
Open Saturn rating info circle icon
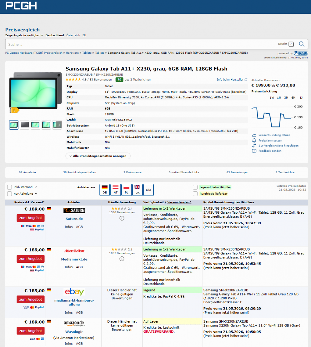[122, 218]
